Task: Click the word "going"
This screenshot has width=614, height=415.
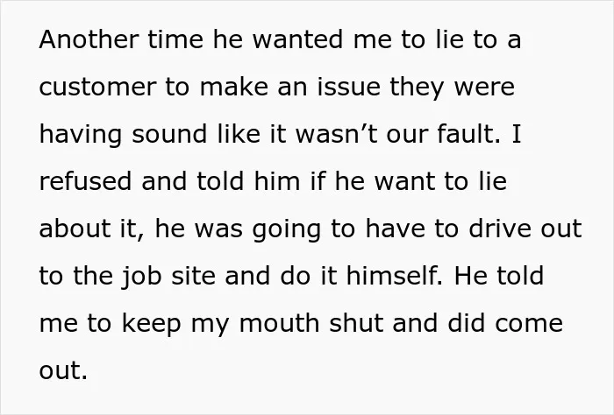Action: tap(287, 229)
